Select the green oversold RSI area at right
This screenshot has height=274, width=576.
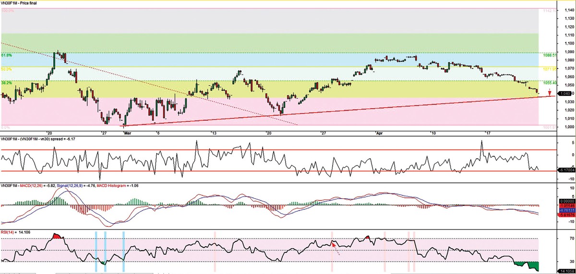pos(528,264)
